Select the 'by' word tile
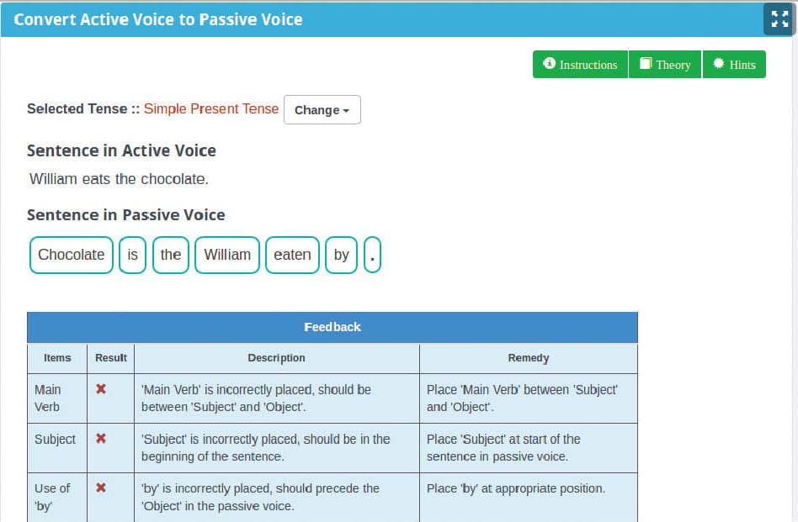This screenshot has width=798, height=522. (x=341, y=255)
